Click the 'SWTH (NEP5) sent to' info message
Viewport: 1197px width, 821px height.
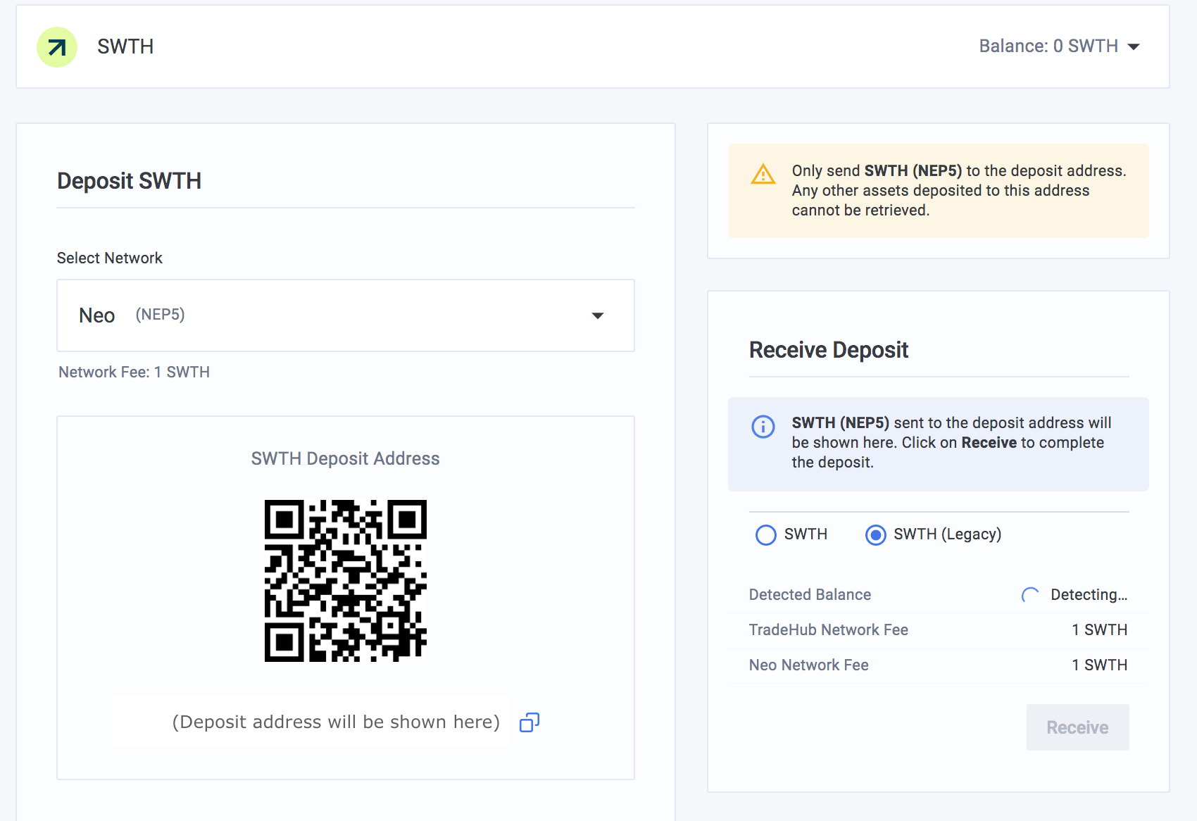click(951, 442)
